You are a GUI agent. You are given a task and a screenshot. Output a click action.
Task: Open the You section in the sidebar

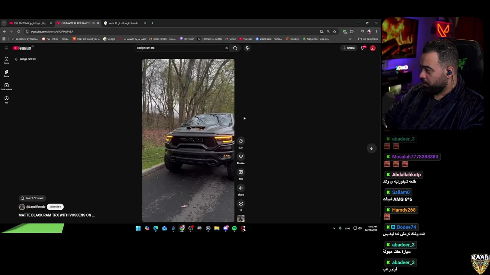coord(6,100)
